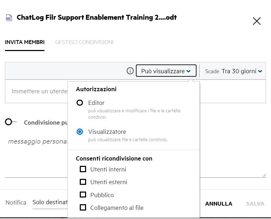Click the message box resize handle

point(264,175)
